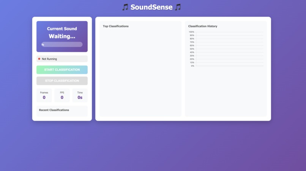
Task: Click the Start Classification button
Action: [x=62, y=70]
